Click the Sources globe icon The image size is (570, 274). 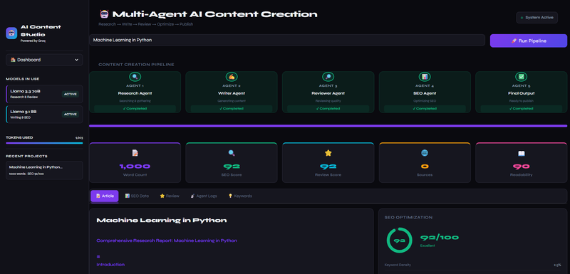pyautogui.click(x=425, y=153)
